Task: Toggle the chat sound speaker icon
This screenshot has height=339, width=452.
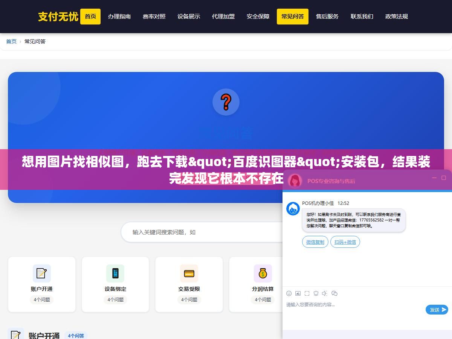Action: tap(325, 293)
